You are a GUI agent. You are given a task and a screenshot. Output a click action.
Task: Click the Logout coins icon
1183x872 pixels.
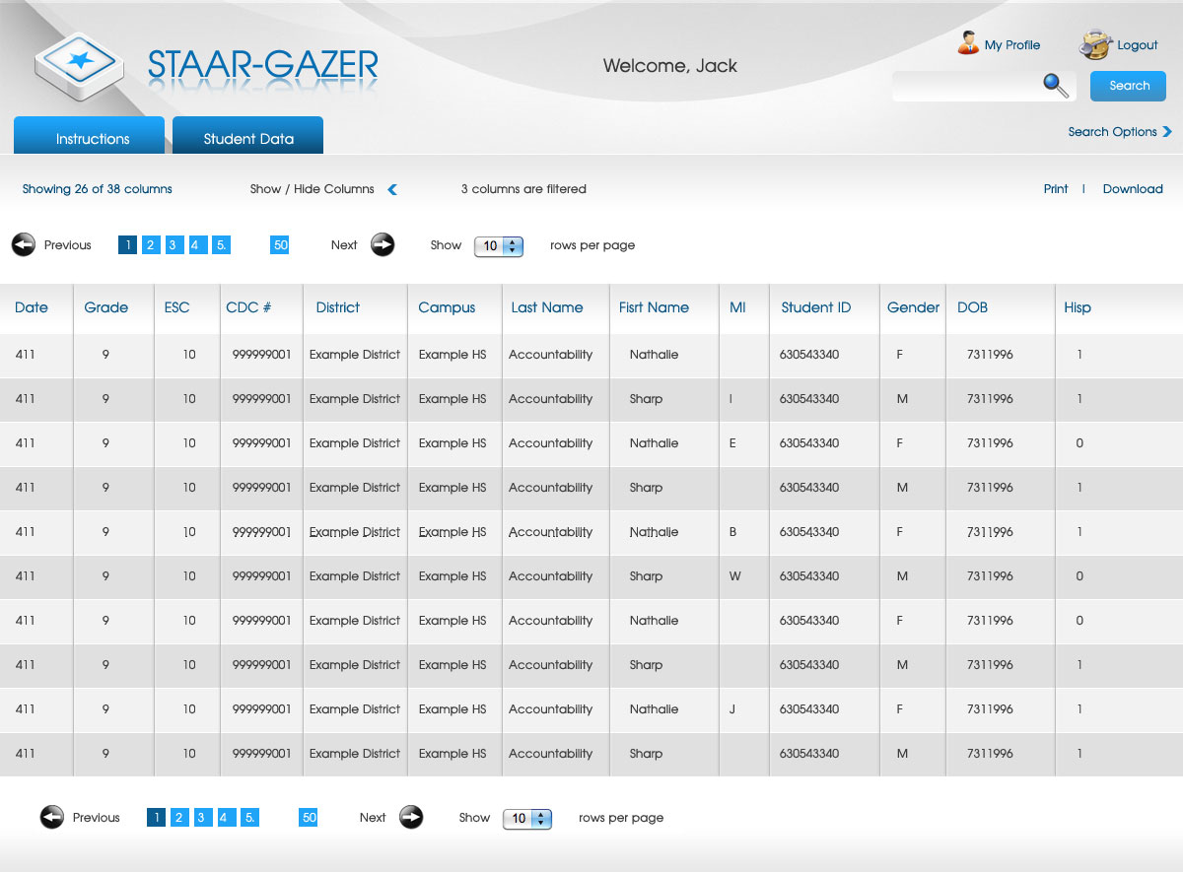(1095, 44)
